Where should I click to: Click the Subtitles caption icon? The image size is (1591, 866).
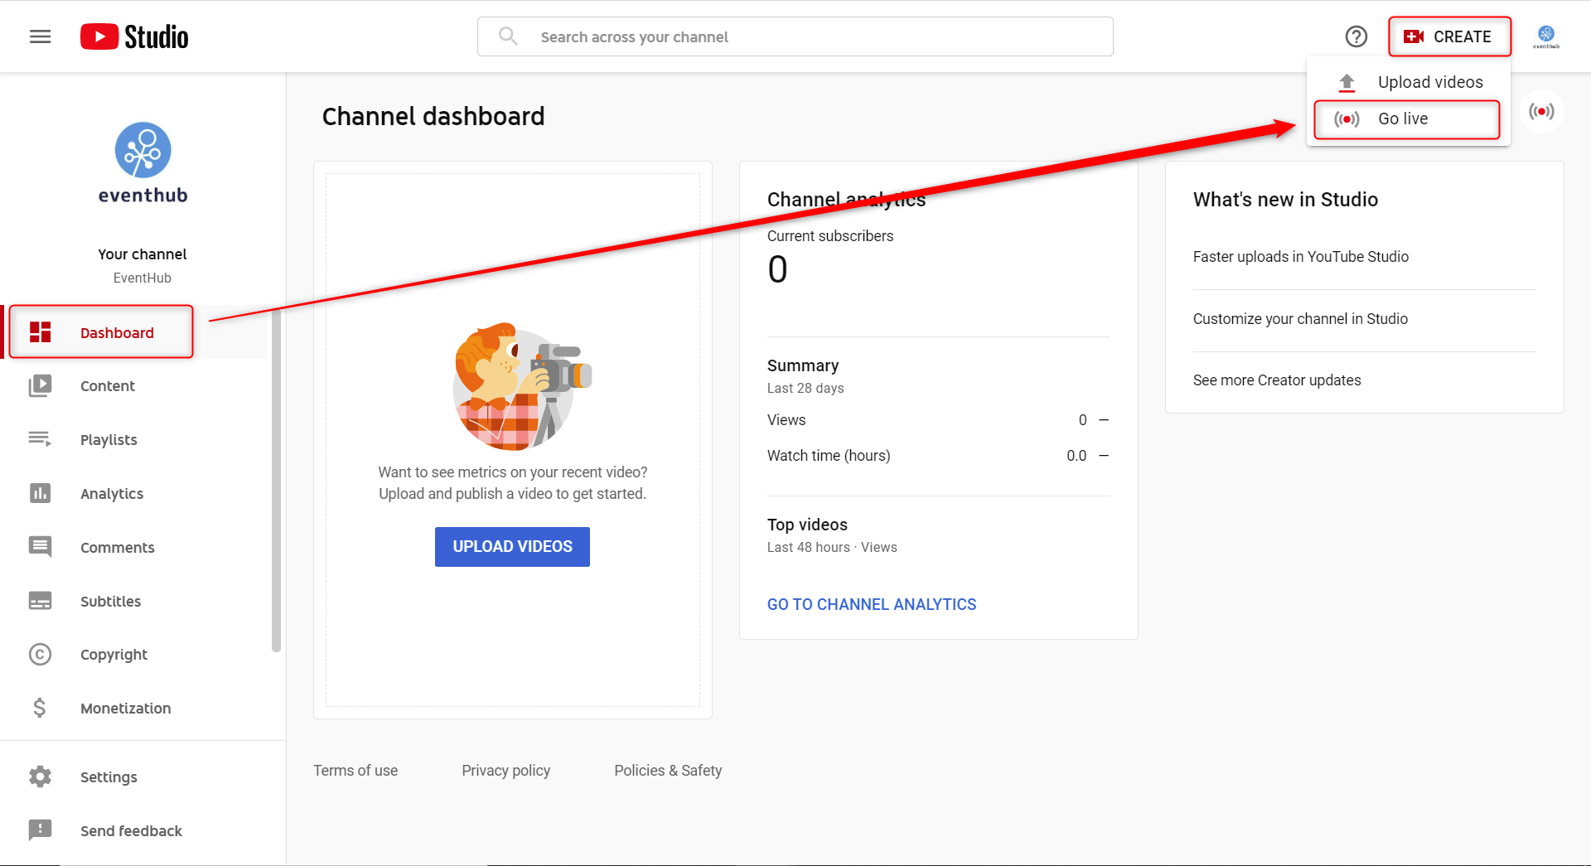[40, 601]
